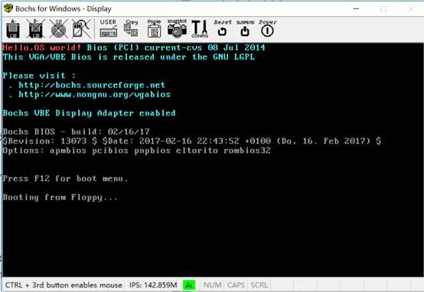Click the 'Please visit :' line

point(39,76)
